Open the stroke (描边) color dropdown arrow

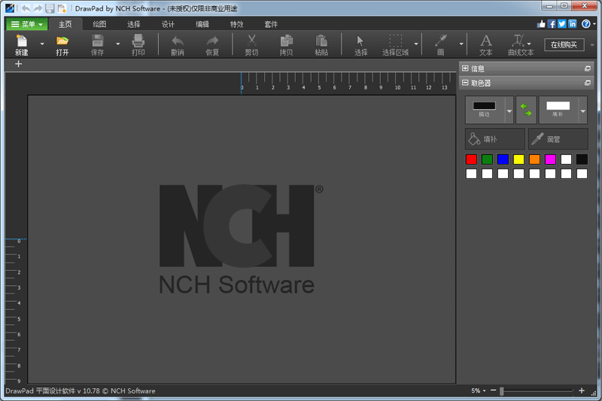point(509,111)
